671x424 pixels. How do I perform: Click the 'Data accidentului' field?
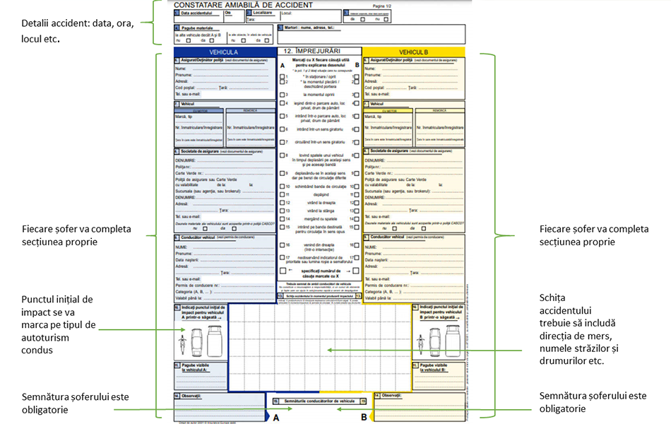click(198, 16)
